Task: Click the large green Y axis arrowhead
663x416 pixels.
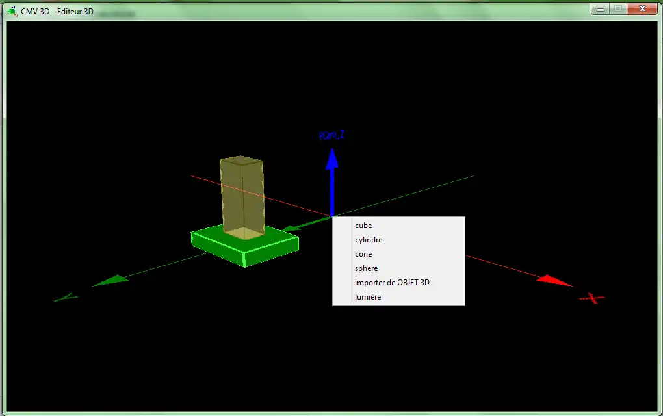Action: [x=110, y=280]
